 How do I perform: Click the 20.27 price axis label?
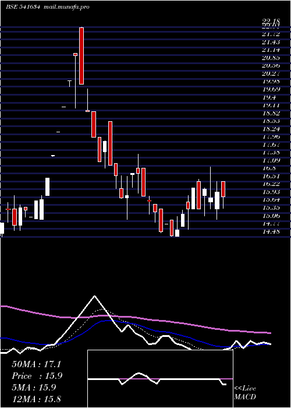tap(271, 73)
